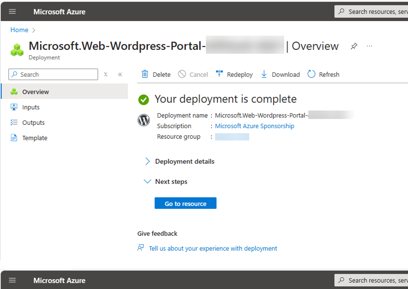
Task: Click the WordPress logo icon
Action: (144, 120)
